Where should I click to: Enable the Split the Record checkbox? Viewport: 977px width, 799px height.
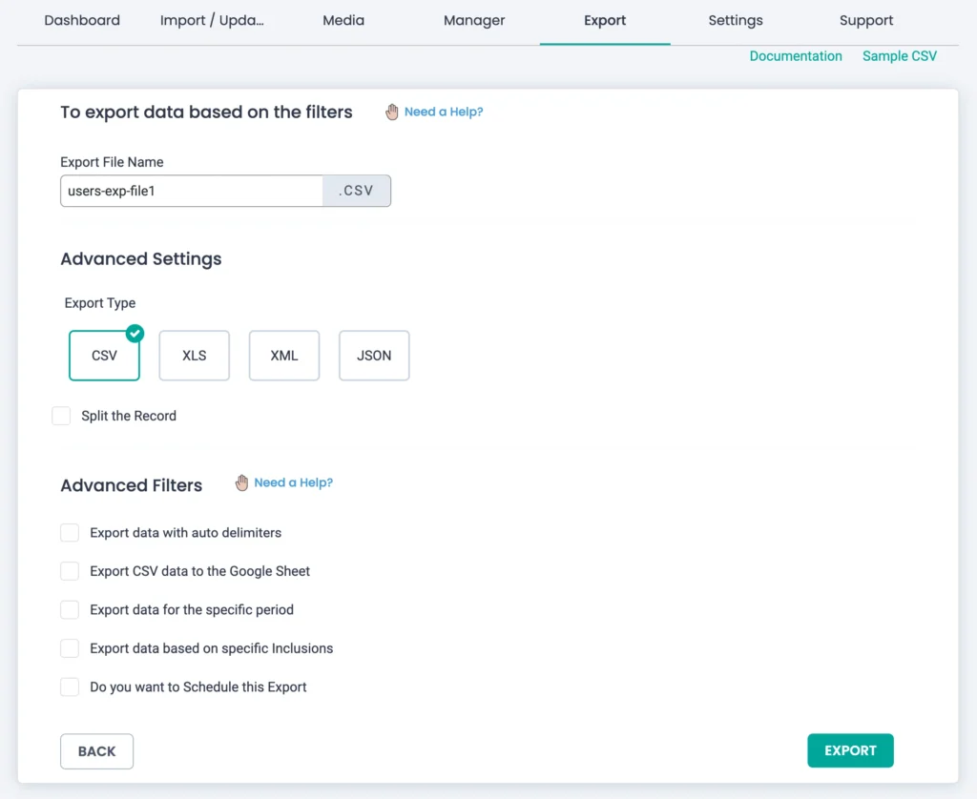(x=62, y=416)
